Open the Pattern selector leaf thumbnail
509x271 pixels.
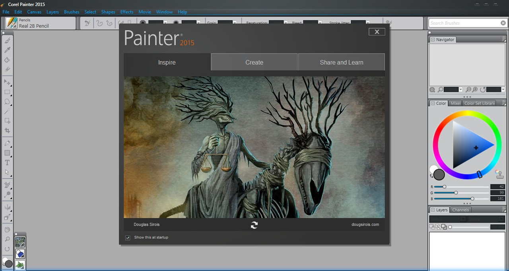20,265
